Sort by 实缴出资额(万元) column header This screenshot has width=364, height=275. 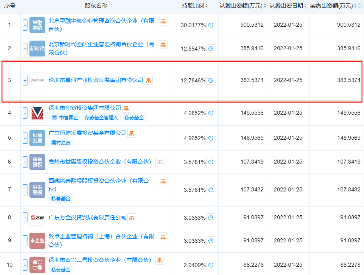pos(333,6)
